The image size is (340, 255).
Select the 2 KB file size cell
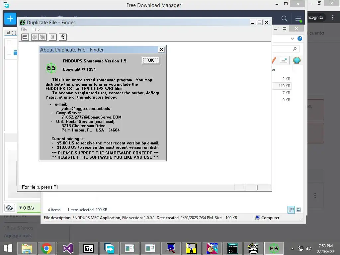click(286, 79)
